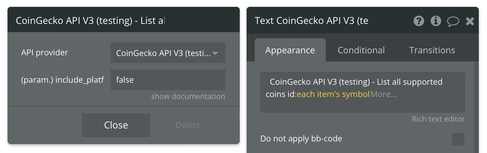
Task: Click the Delete button
Action: point(188,125)
